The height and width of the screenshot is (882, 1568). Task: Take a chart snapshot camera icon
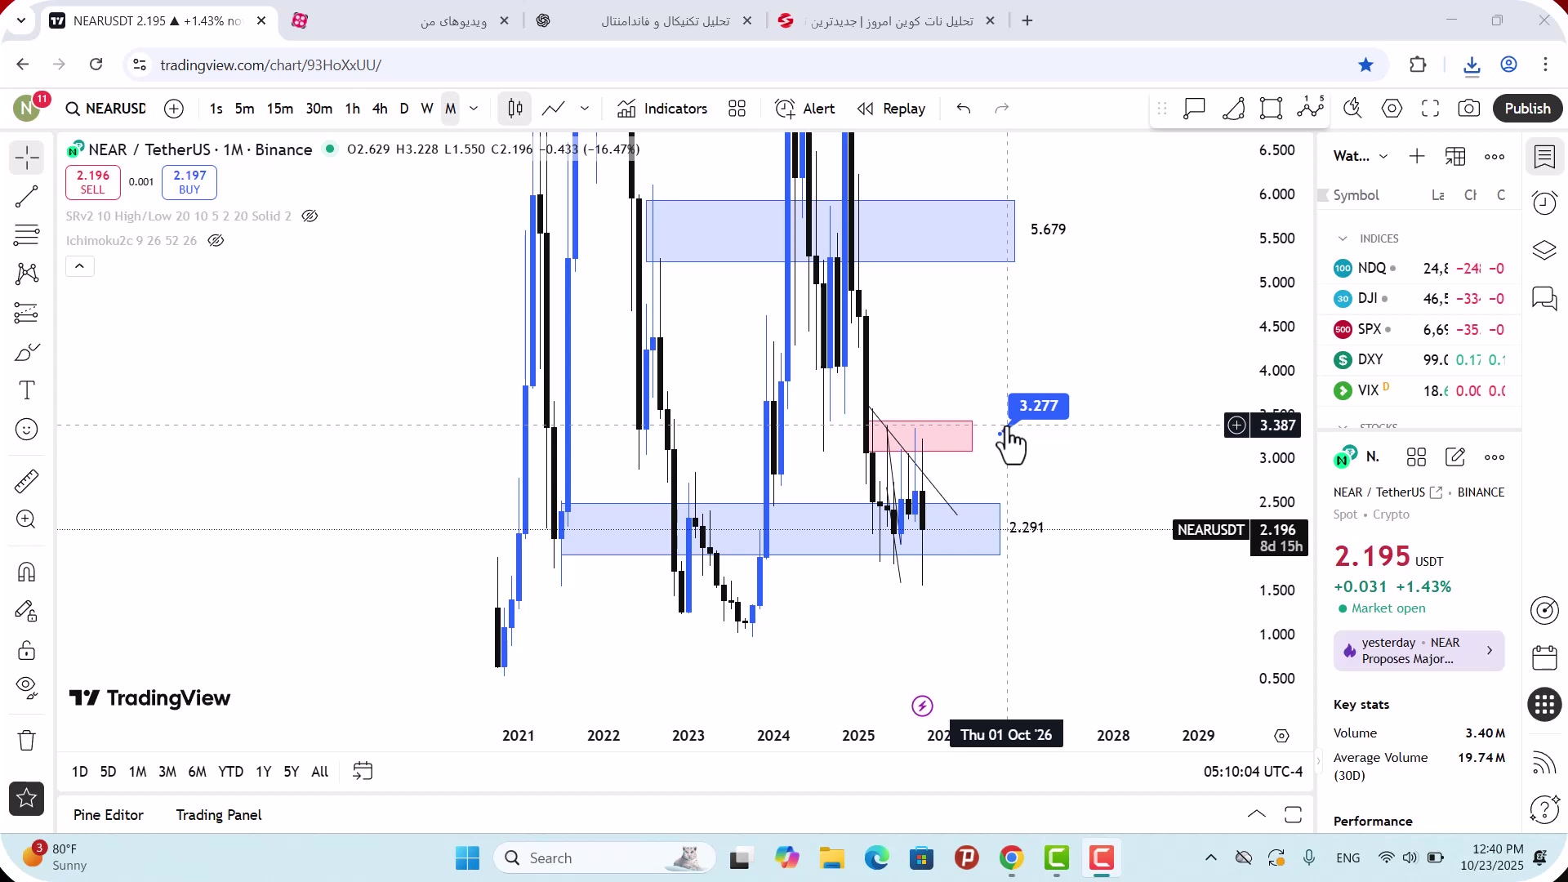point(1469,109)
